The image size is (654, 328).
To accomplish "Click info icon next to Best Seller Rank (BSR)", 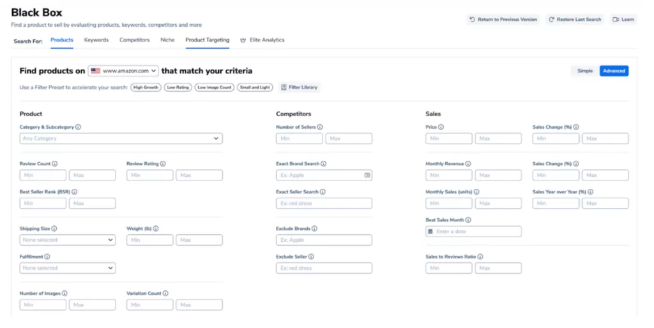I will coord(75,191).
